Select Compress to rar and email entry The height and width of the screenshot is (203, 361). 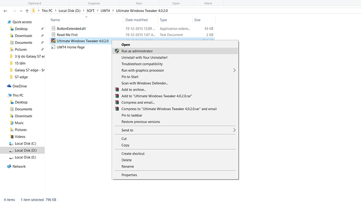point(175,109)
